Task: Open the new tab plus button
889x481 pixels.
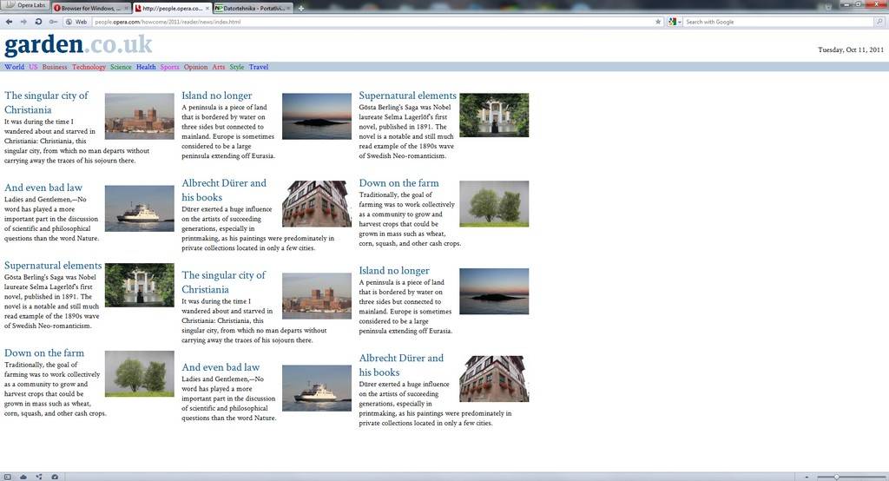Action: 301,8
